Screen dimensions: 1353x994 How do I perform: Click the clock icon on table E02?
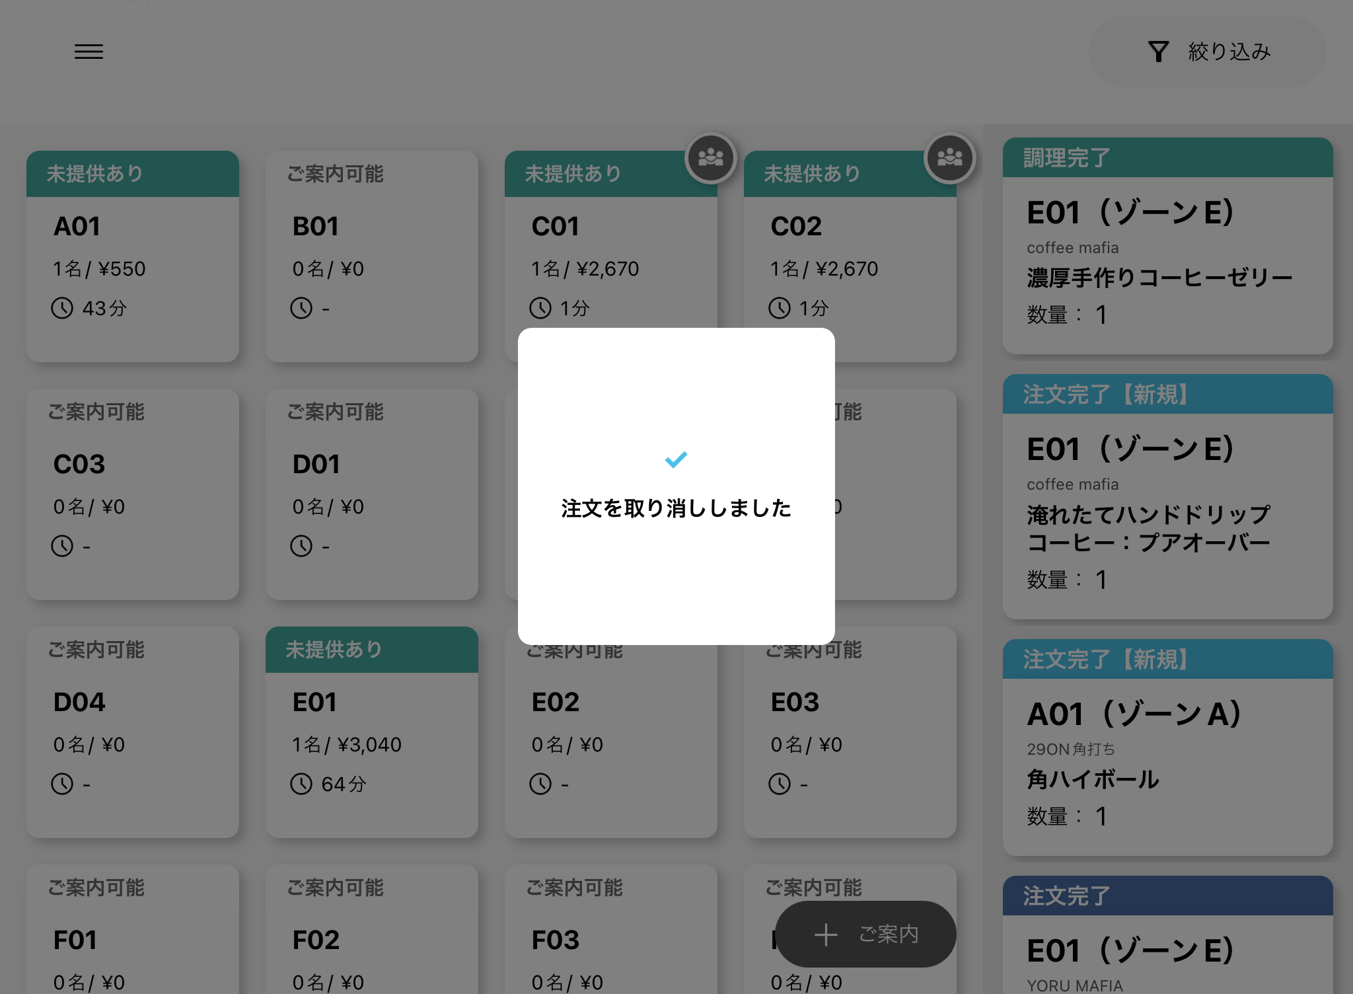click(x=540, y=784)
